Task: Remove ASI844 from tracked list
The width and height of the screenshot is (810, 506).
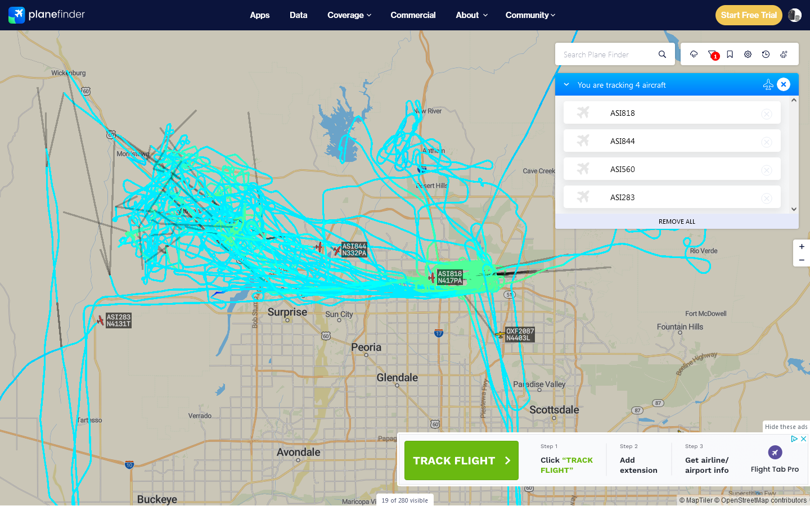Action: pyautogui.click(x=767, y=142)
